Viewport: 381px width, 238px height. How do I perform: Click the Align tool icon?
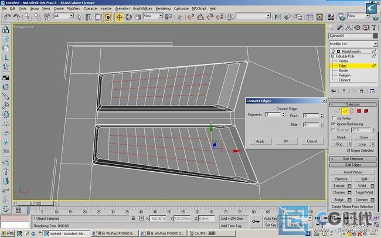coord(287,17)
